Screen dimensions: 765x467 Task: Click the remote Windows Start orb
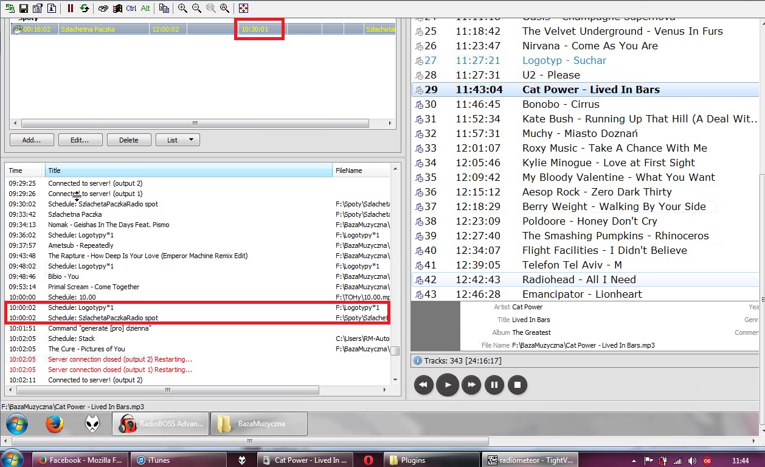tap(16, 424)
